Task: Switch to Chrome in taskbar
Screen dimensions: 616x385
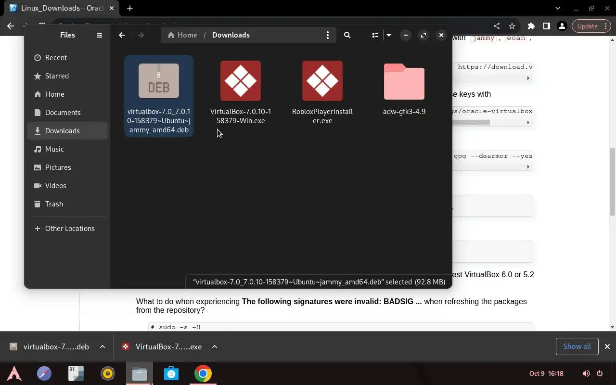Action: (203, 373)
